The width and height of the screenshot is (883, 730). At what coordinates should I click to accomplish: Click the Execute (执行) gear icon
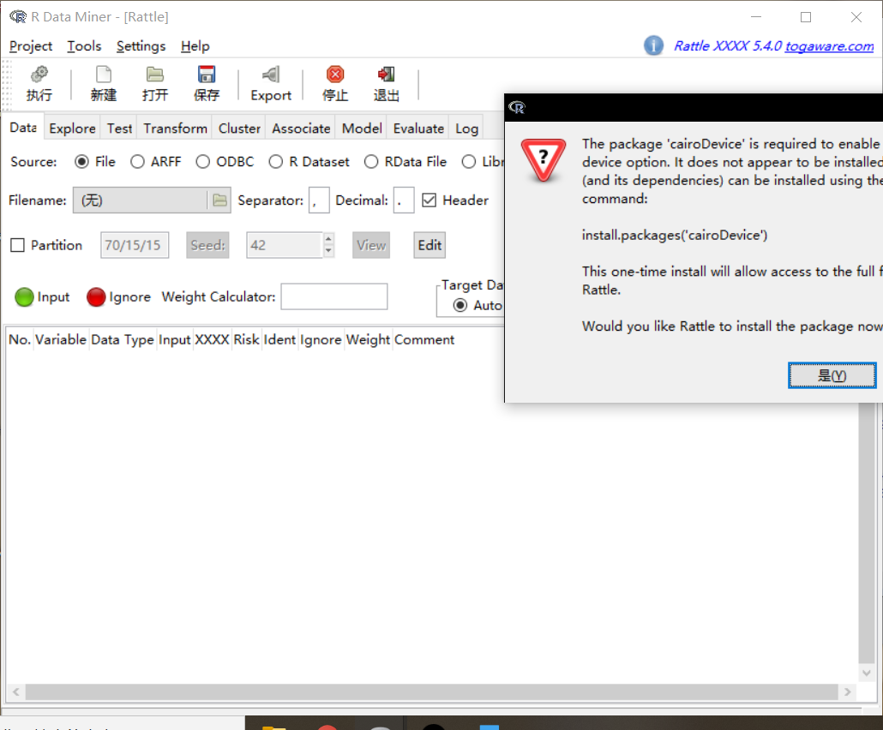pyautogui.click(x=39, y=75)
